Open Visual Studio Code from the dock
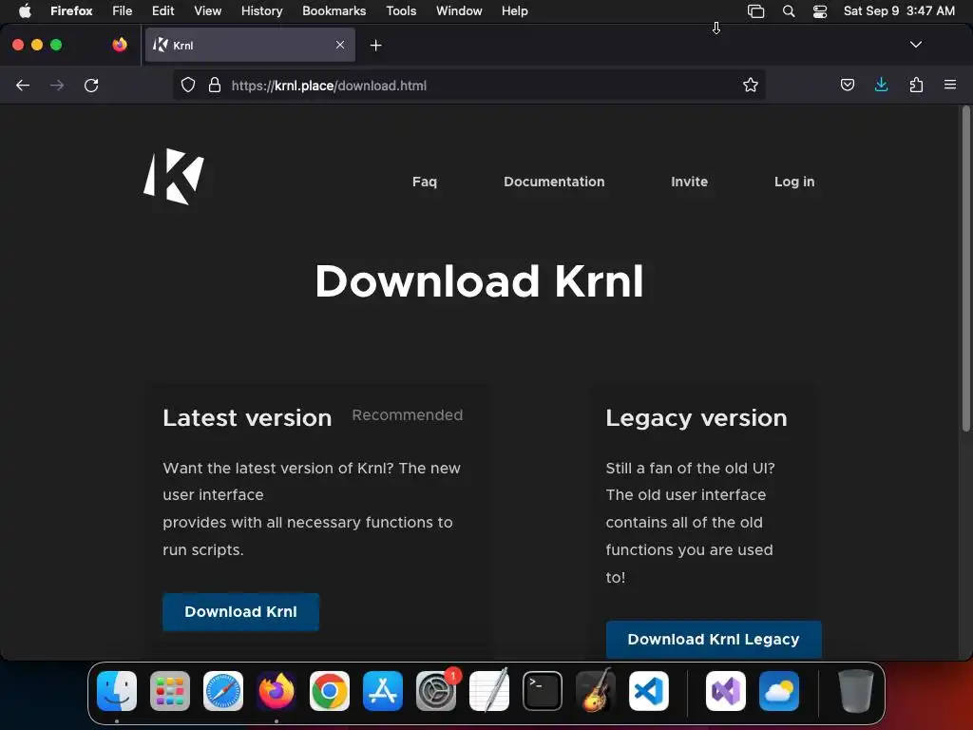Viewport: 973px width, 730px height. click(648, 691)
